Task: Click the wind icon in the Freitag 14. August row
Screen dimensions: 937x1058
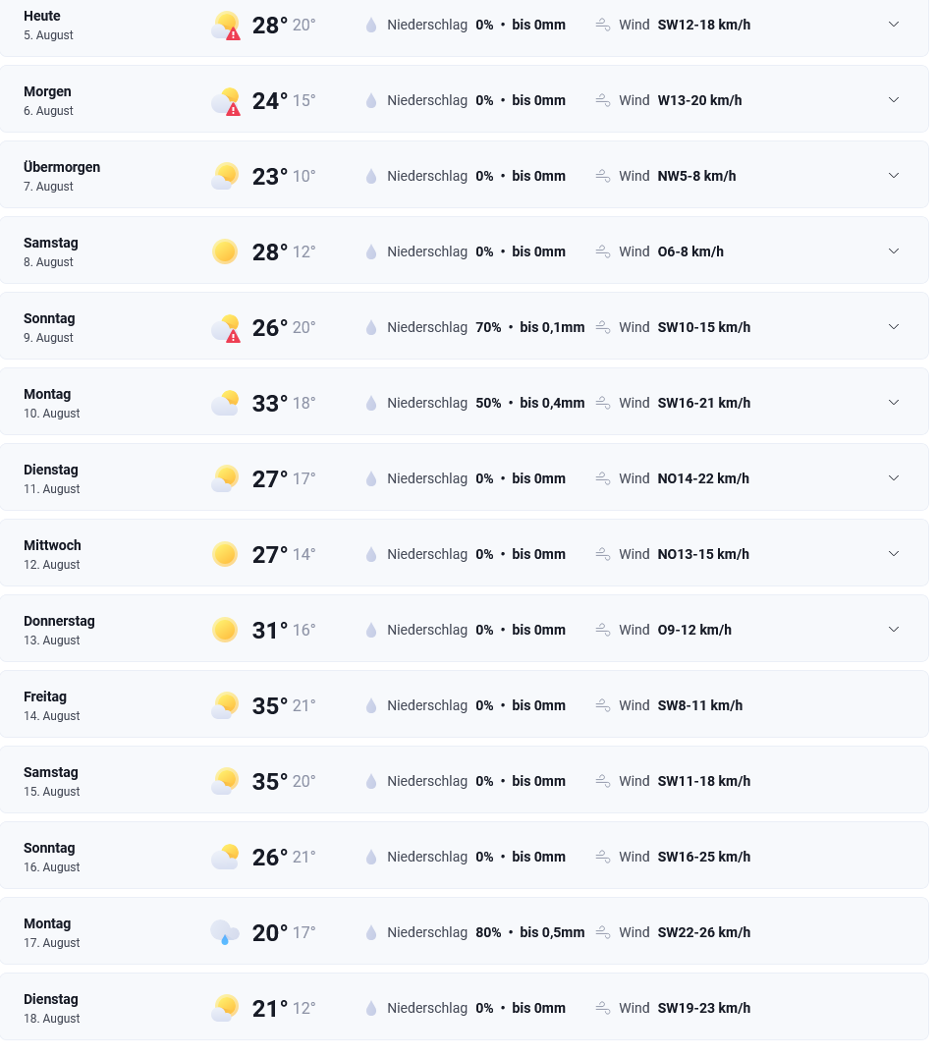Action: click(603, 705)
